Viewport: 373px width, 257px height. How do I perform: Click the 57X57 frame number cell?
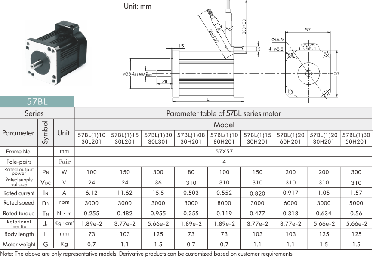[x=223, y=152]
